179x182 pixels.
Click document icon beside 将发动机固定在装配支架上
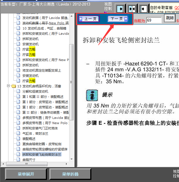pos(18,70)
